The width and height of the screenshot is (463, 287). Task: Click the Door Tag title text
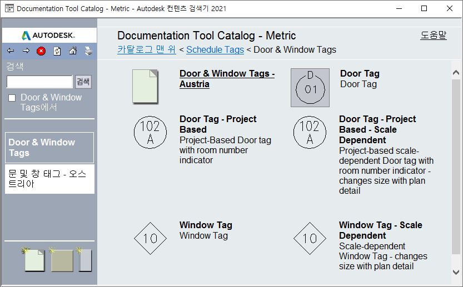point(360,73)
